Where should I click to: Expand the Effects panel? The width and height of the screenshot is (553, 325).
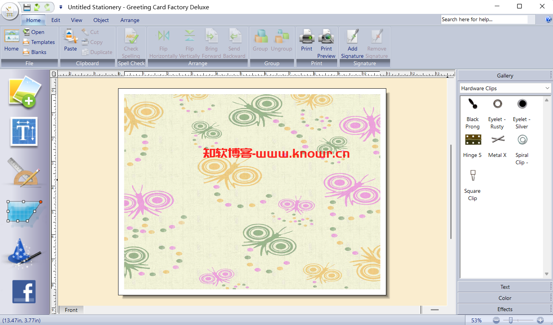click(505, 309)
